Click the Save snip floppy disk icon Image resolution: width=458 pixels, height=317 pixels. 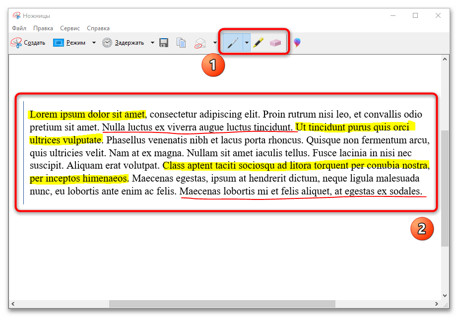click(x=164, y=43)
